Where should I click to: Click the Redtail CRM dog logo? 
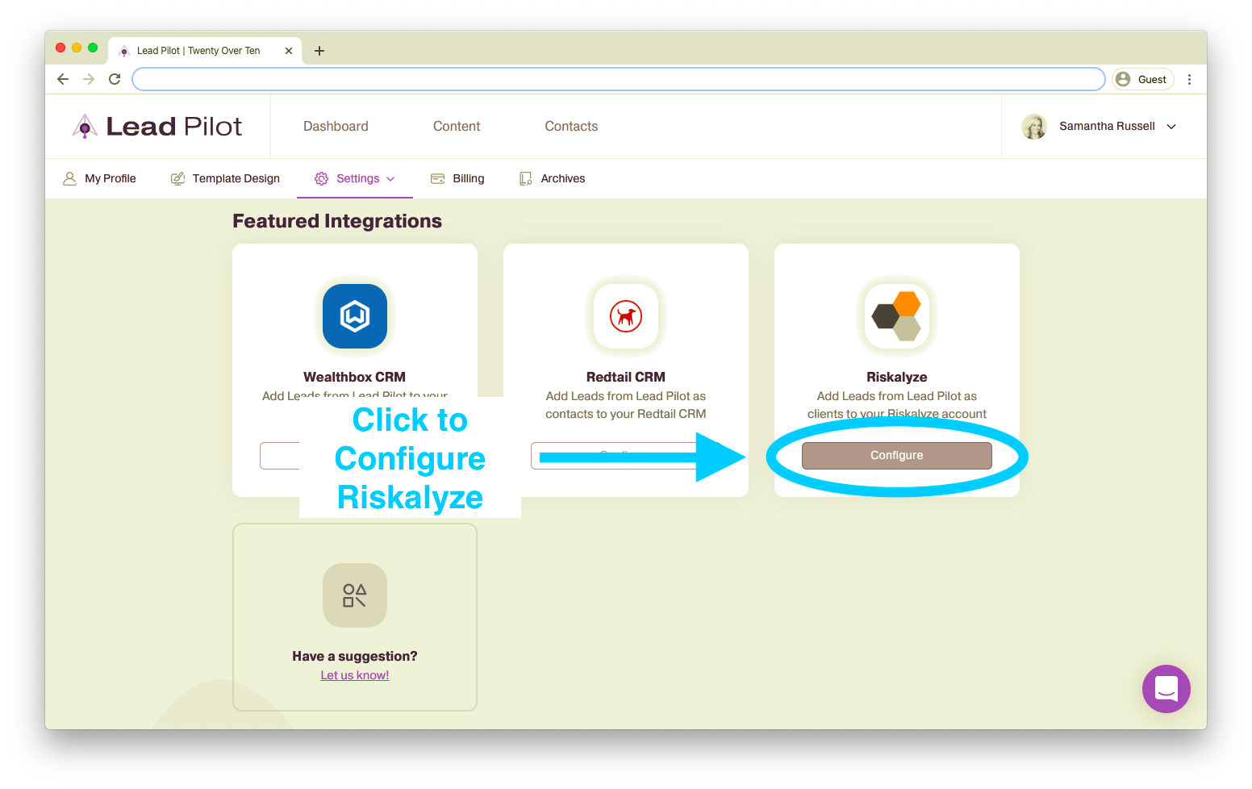tap(626, 316)
